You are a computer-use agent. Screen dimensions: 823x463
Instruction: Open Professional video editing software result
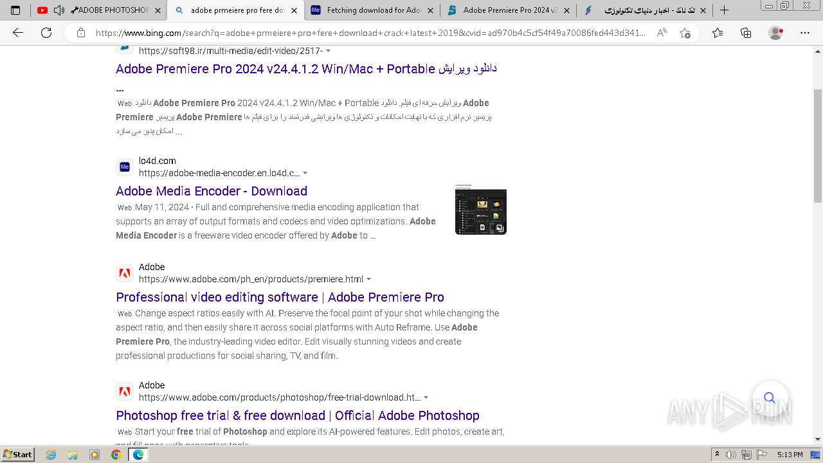tap(280, 297)
